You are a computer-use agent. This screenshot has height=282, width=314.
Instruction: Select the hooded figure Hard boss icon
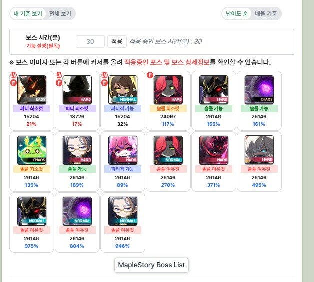[77, 90]
